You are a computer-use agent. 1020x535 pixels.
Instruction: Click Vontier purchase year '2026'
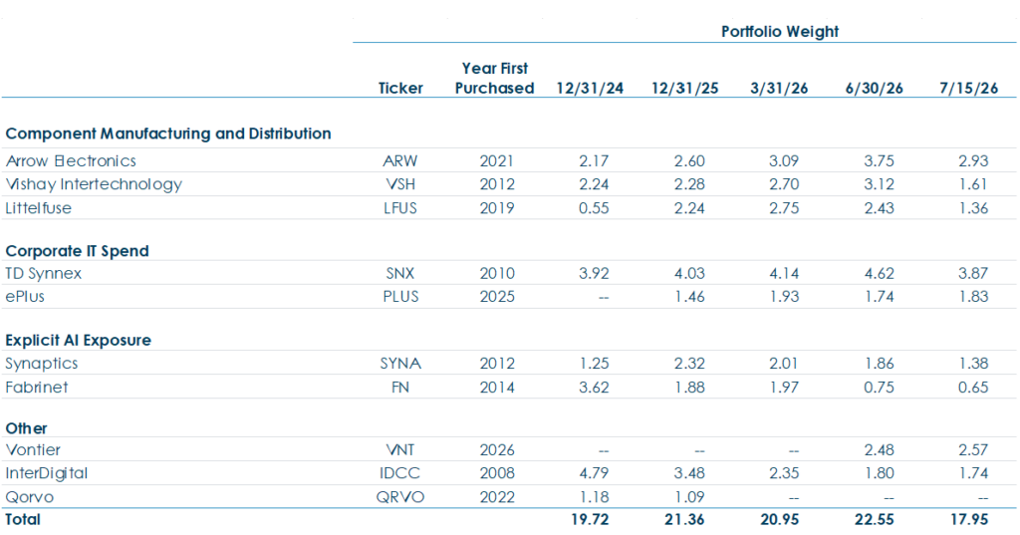(x=497, y=449)
